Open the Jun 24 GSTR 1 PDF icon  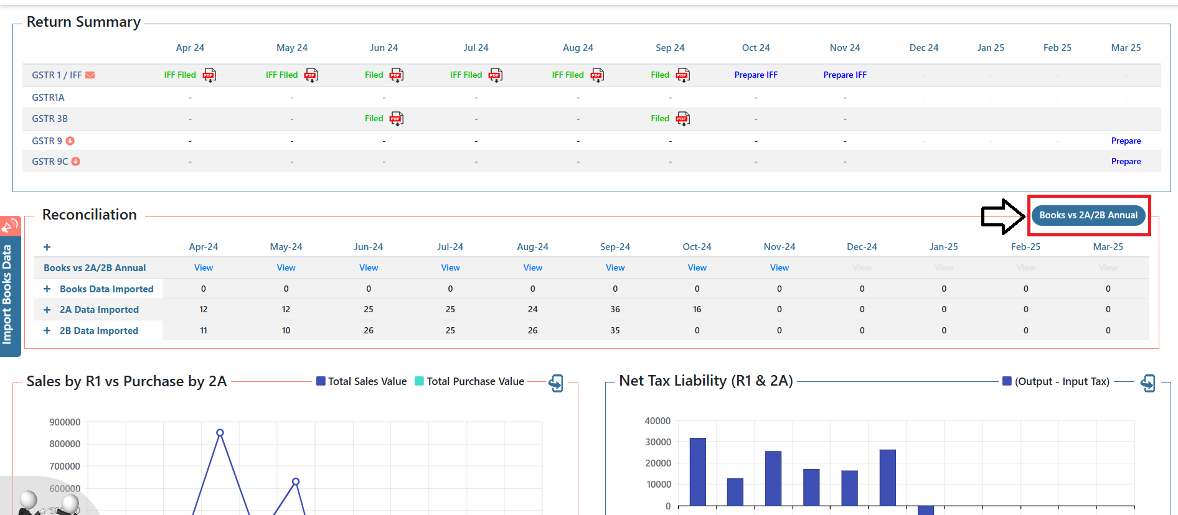396,75
